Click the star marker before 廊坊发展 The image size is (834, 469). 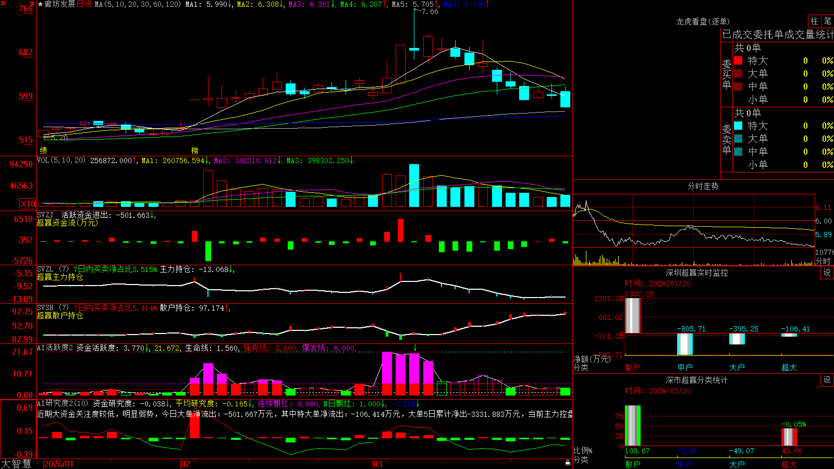[x=40, y=4]
